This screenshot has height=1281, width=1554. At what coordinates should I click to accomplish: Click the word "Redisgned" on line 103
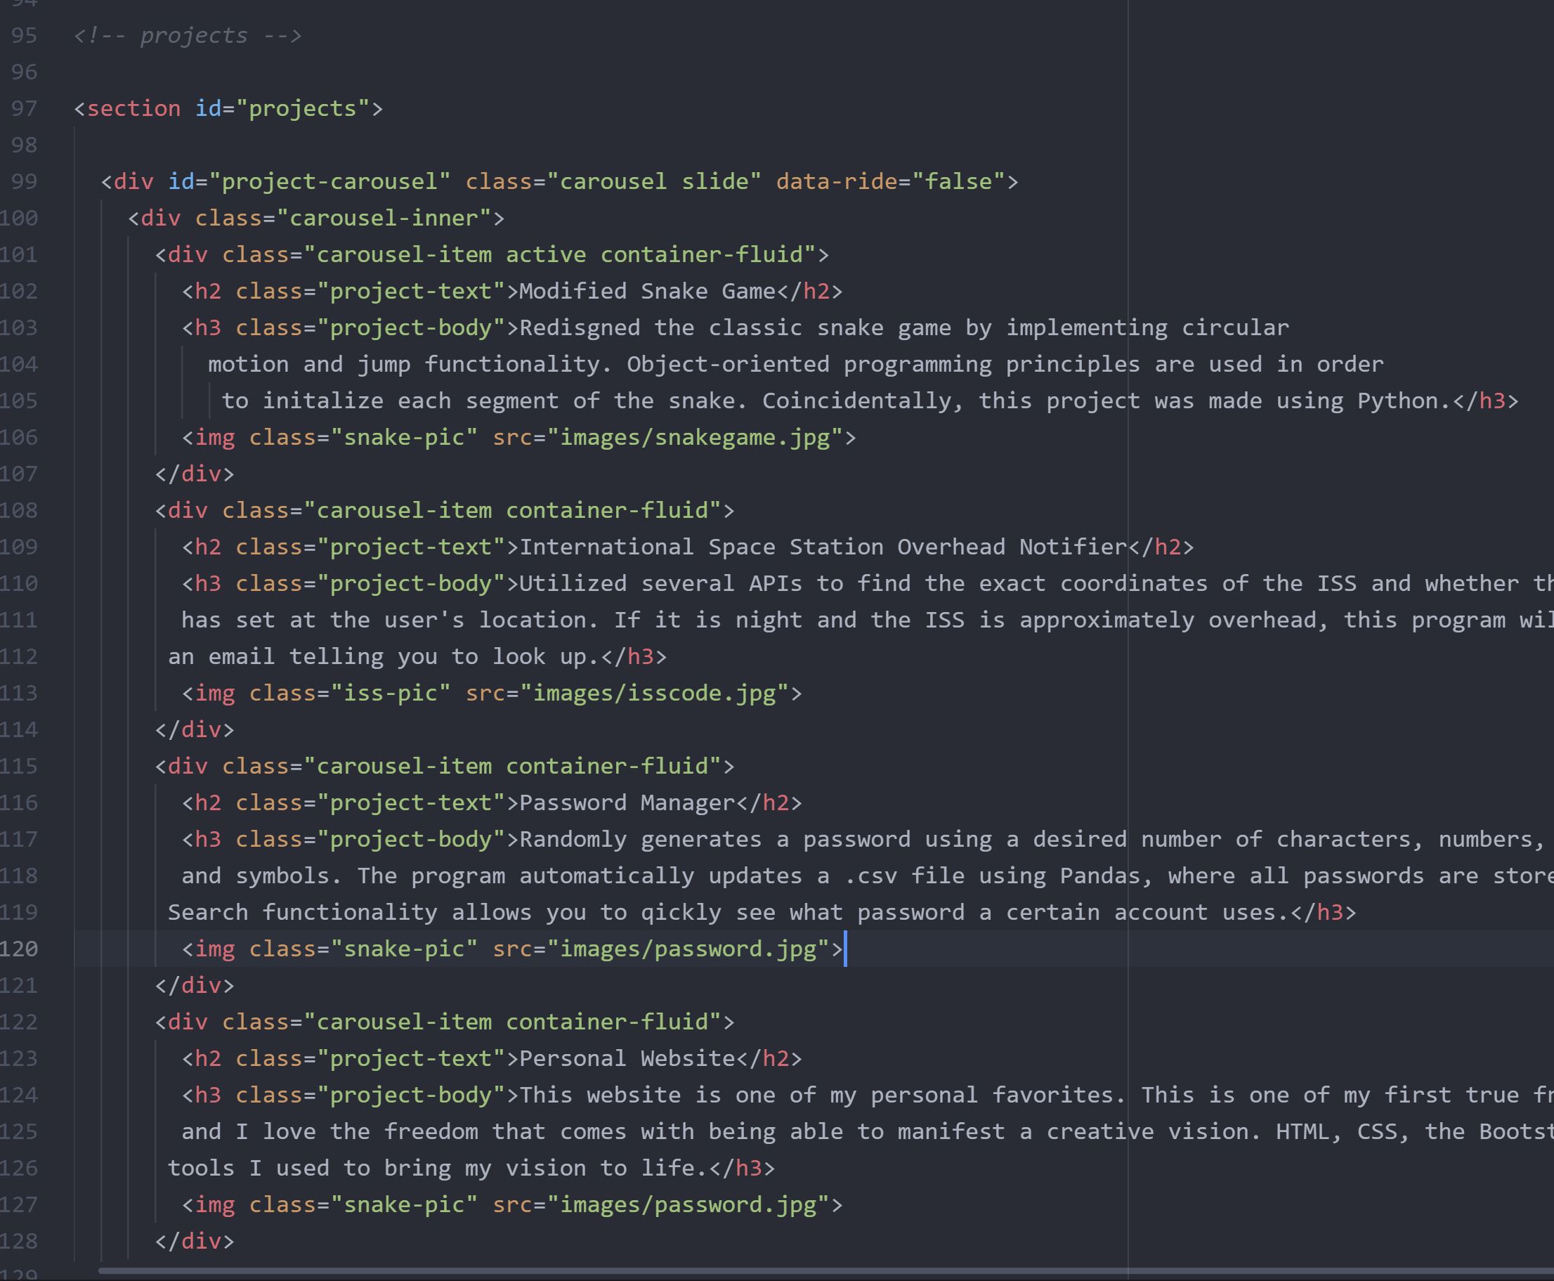coord(580,327)
